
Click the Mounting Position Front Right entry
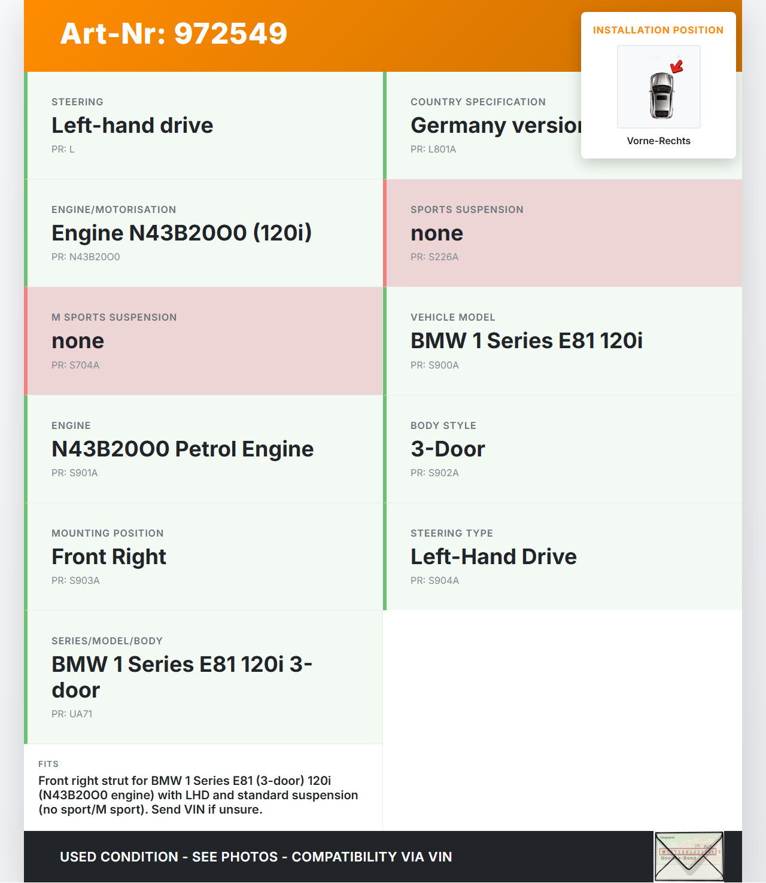[x=109, y=557]
